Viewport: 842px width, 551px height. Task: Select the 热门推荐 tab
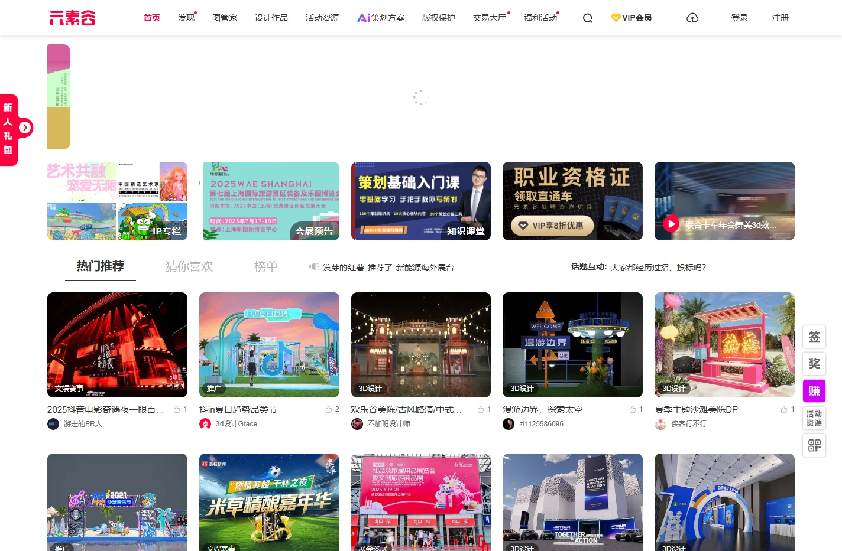point(101,266)
